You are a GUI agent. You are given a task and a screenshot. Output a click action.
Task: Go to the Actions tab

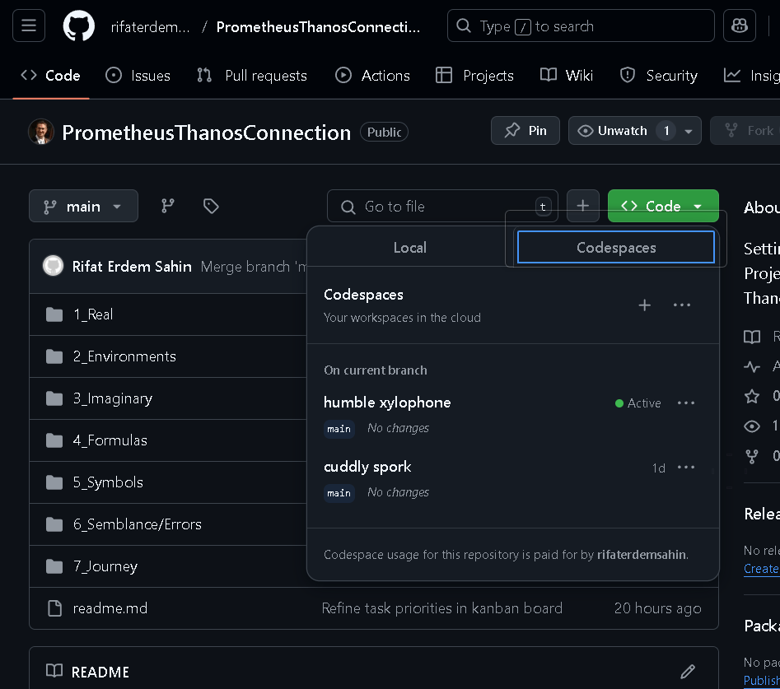pos(372,76)
